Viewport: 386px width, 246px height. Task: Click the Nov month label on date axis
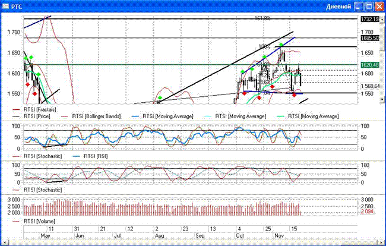279,236
